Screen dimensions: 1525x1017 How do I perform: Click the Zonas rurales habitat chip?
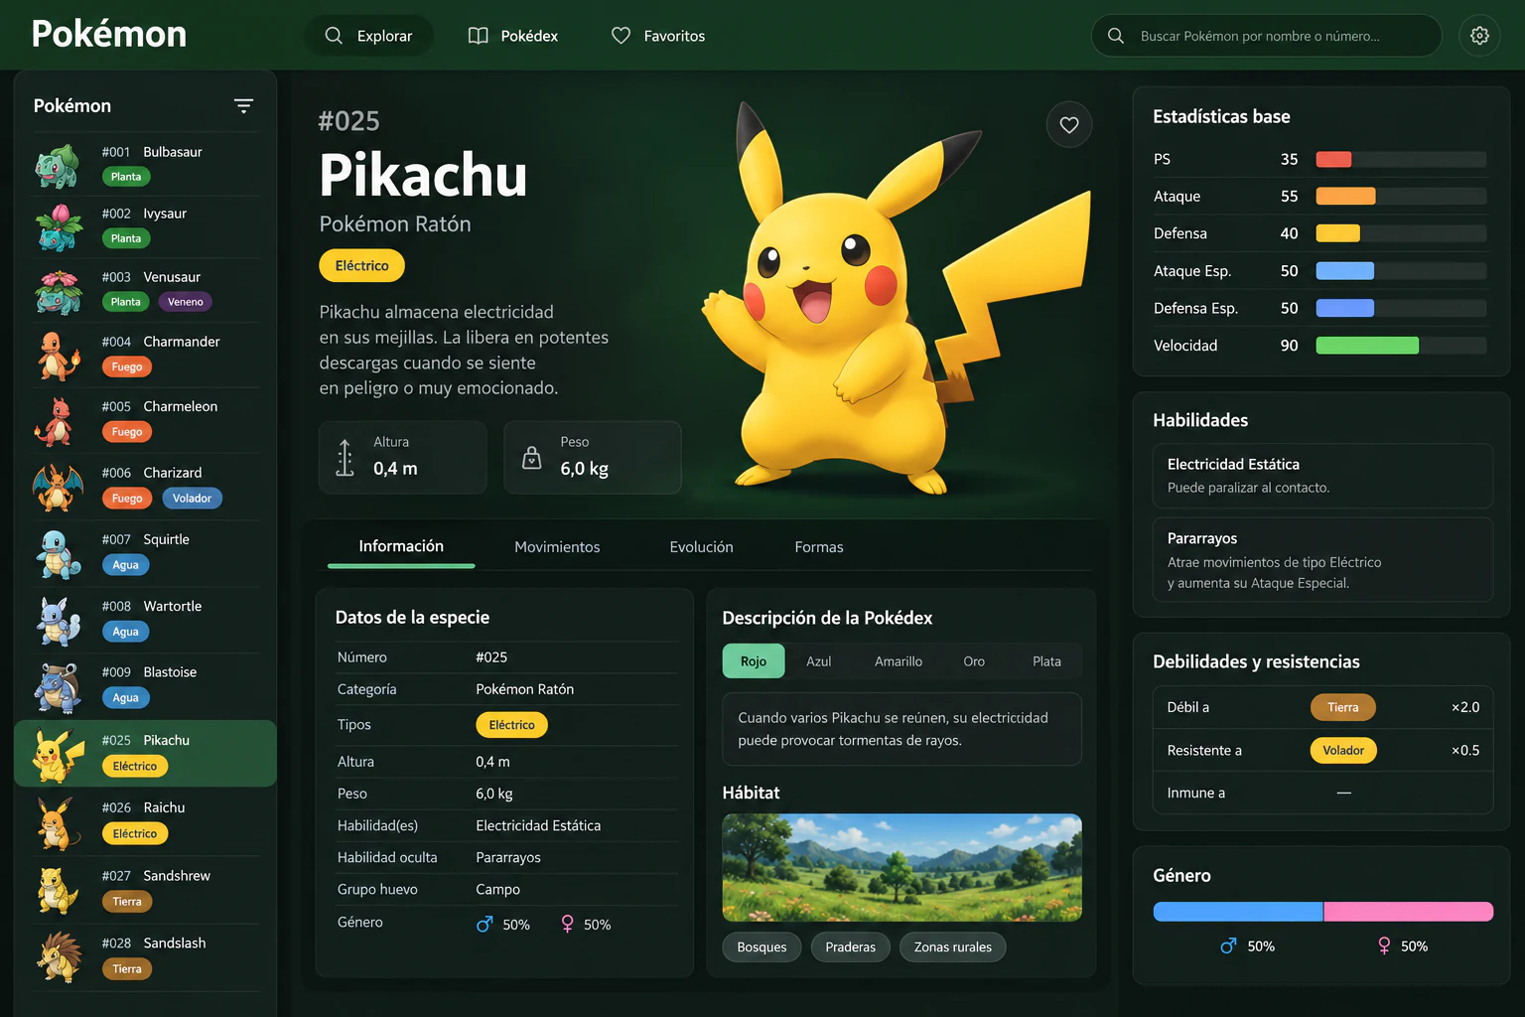(x=953, y=947)
